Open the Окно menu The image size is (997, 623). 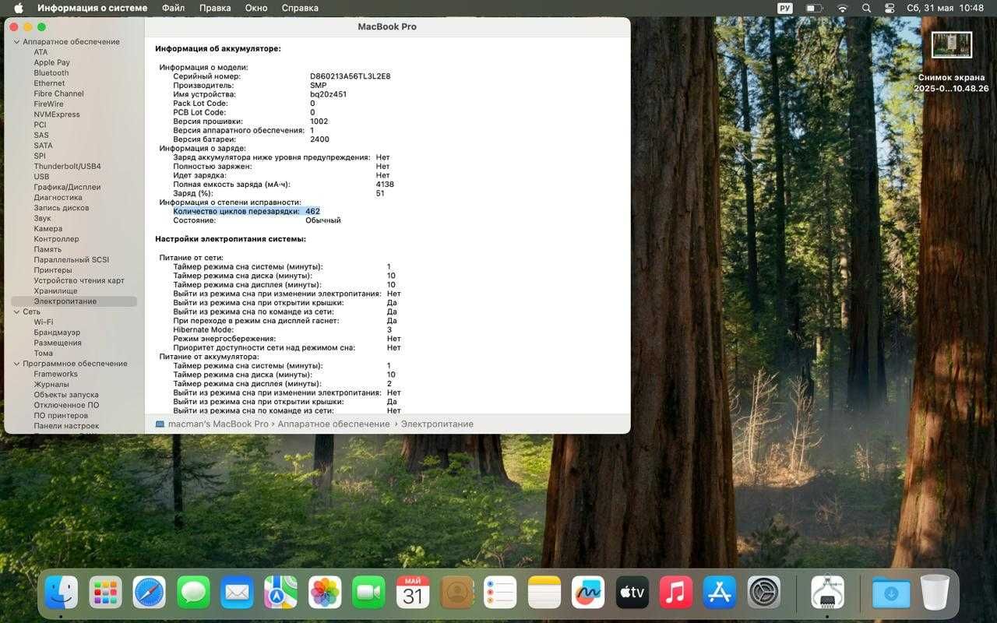click(x=256, y=8)
